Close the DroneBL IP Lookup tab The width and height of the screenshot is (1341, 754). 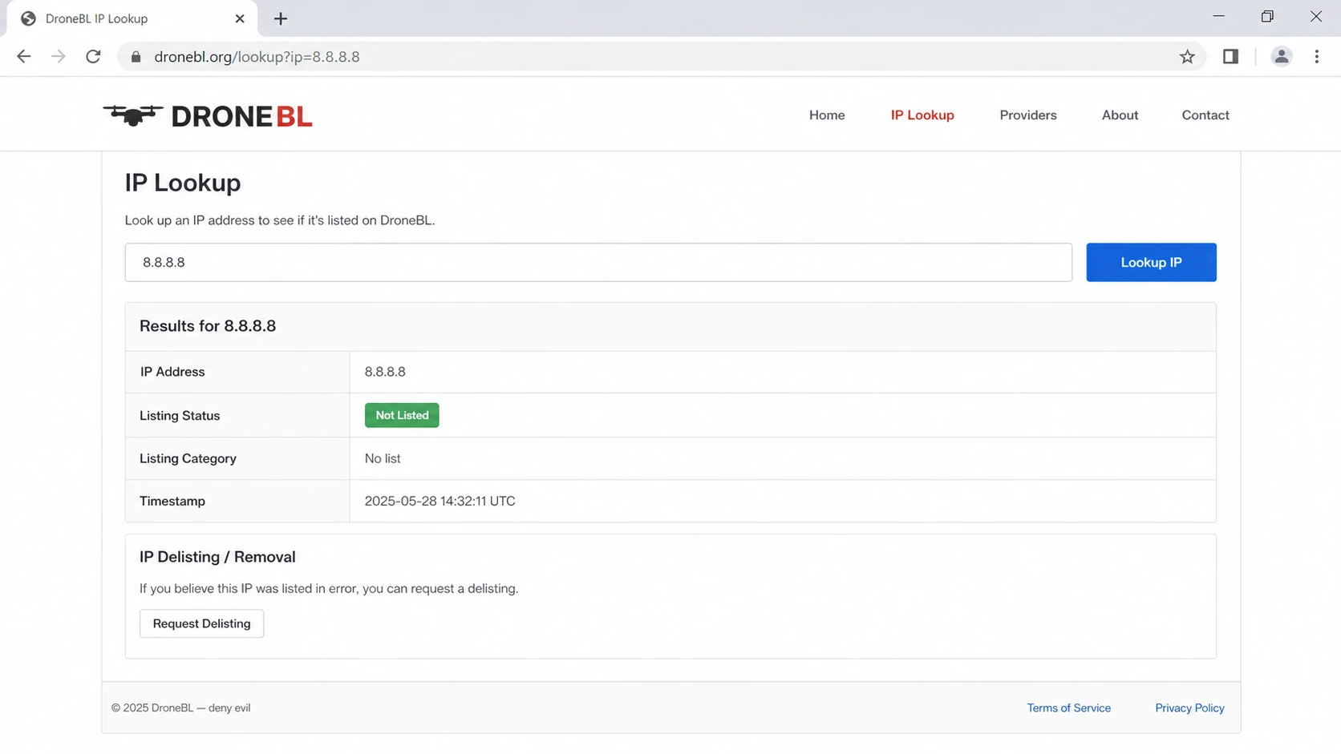pos(239,18)
